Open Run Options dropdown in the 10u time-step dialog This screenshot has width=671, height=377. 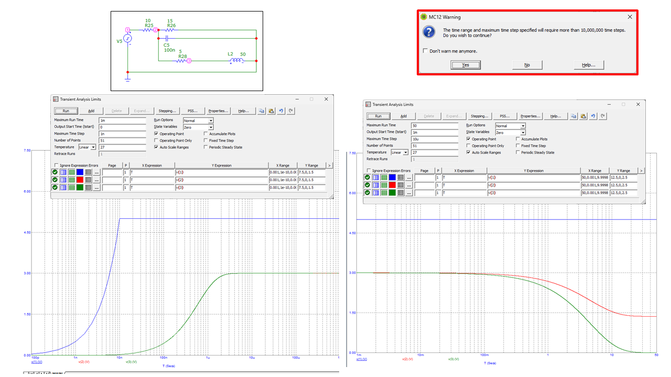523,126
